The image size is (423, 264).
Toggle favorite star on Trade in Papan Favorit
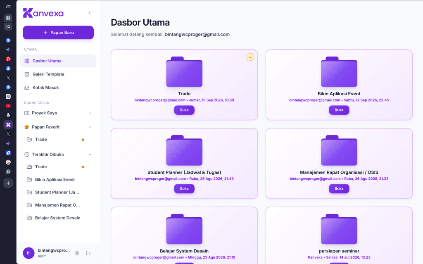click(83, 139)
